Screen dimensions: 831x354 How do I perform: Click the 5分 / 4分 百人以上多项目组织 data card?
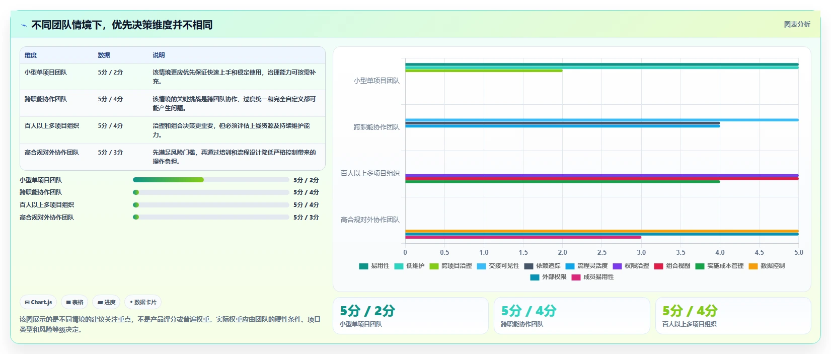click(733, 316)
